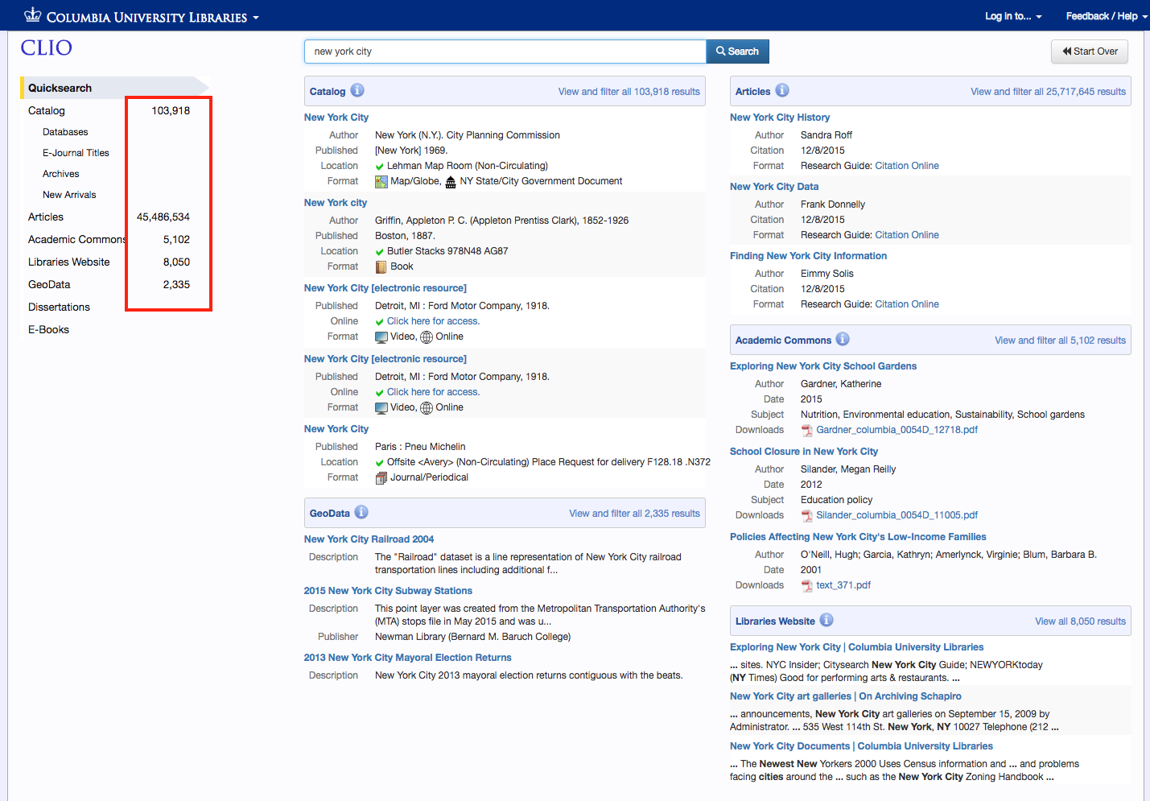Image resolution: width=1150 pixels, height=801 pixels.
Task: Select Articles in the sidebar
Action: point(46,217)
